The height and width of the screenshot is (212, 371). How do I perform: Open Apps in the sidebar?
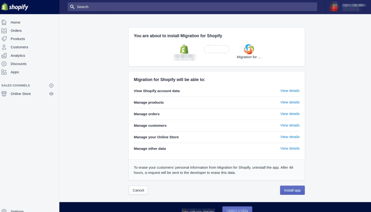coord(15,72)
